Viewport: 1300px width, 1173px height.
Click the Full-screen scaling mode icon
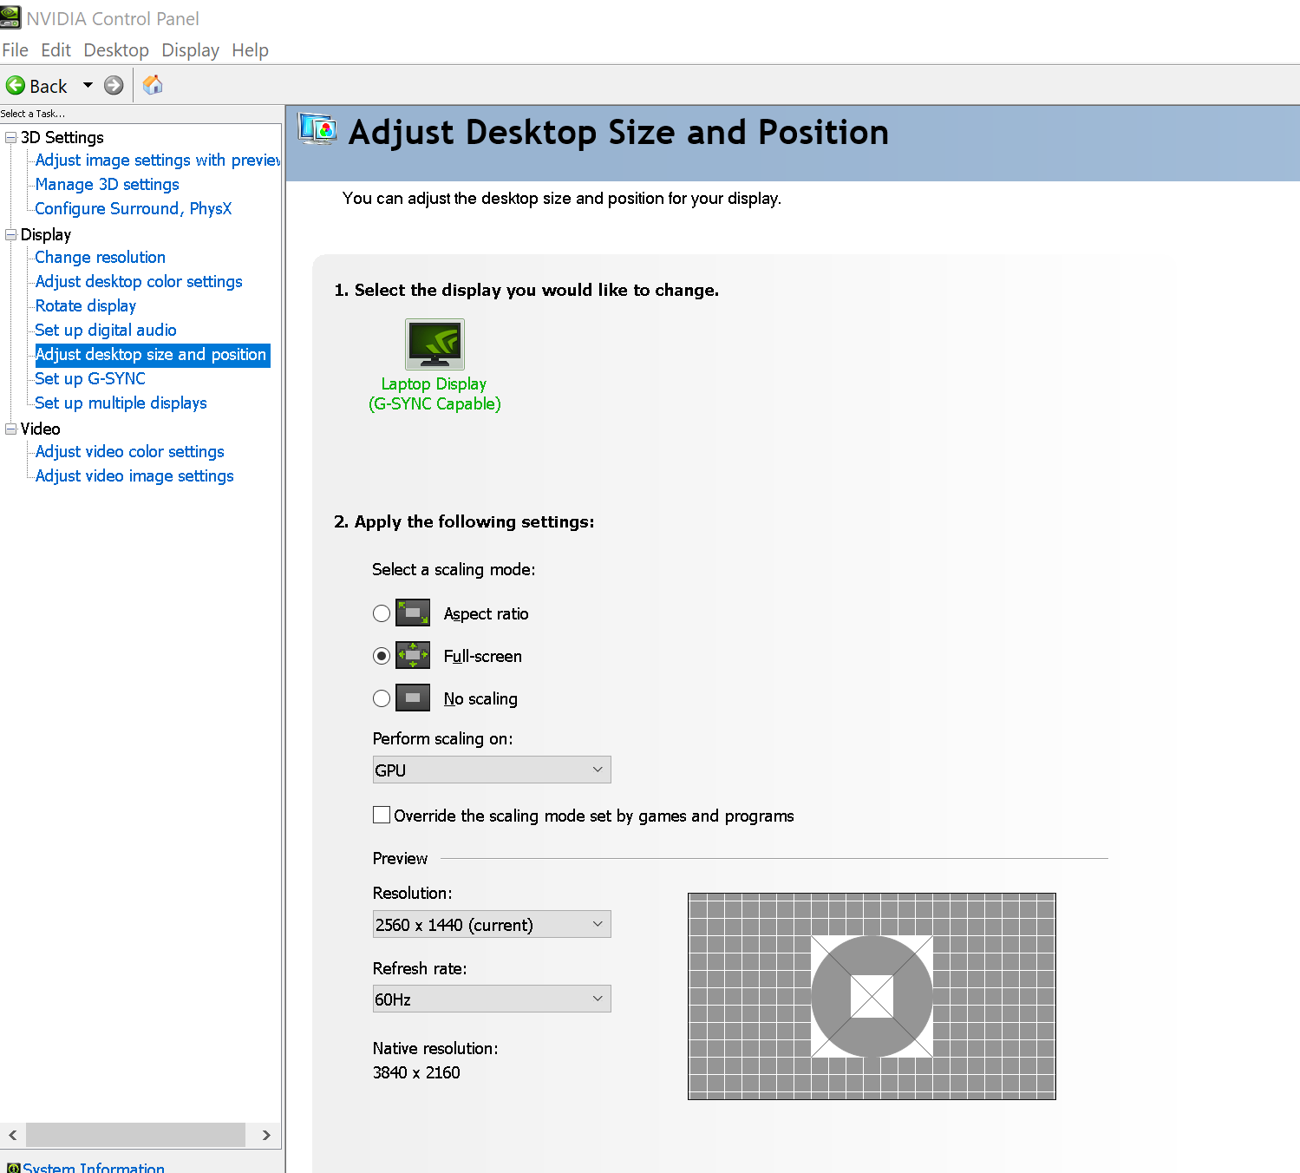pos(413,655)
